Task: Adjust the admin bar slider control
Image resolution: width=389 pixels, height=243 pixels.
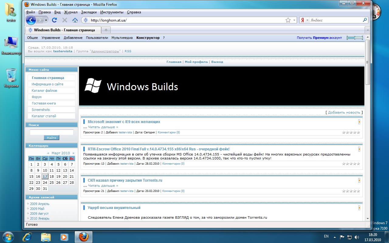Action: [355, 38]
